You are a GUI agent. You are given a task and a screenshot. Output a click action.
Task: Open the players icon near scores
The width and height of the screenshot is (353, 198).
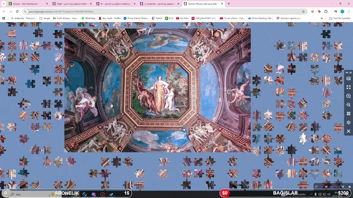pos(317,187)
